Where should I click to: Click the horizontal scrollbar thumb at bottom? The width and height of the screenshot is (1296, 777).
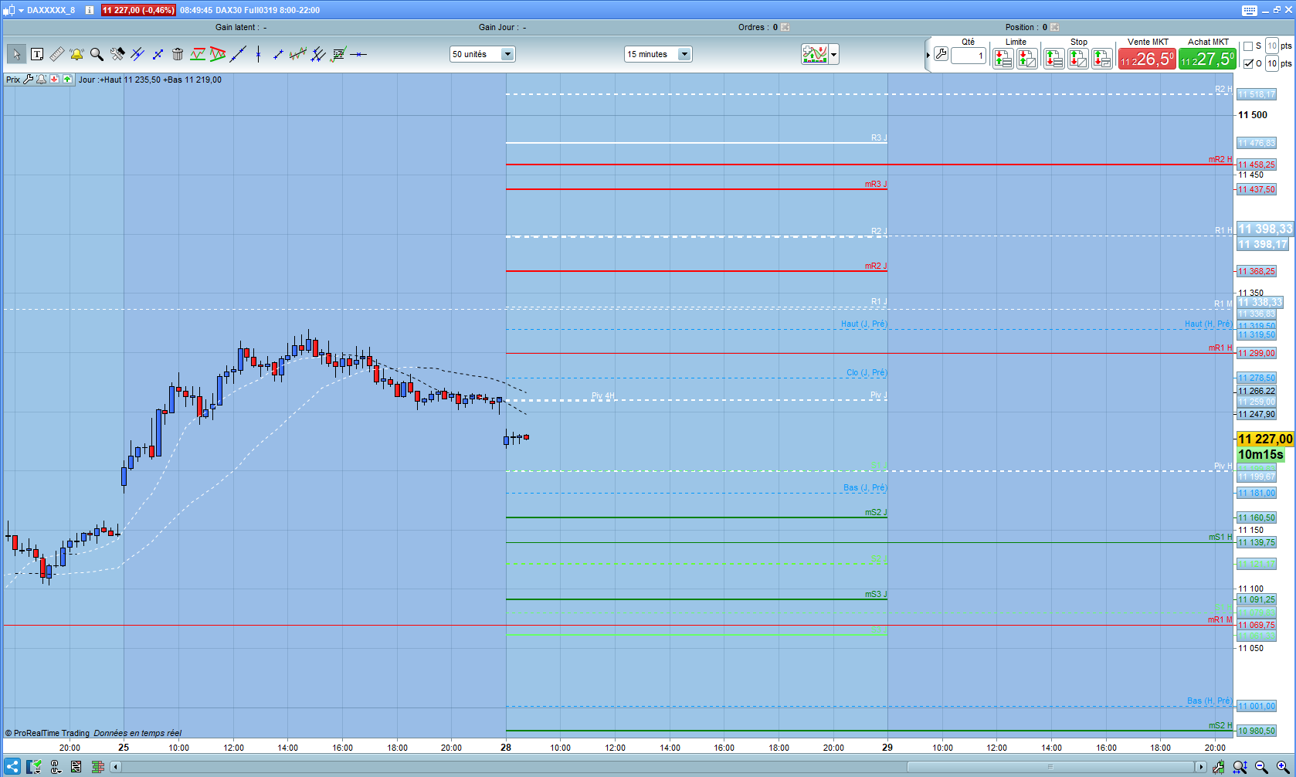[x=1050, y=767]
